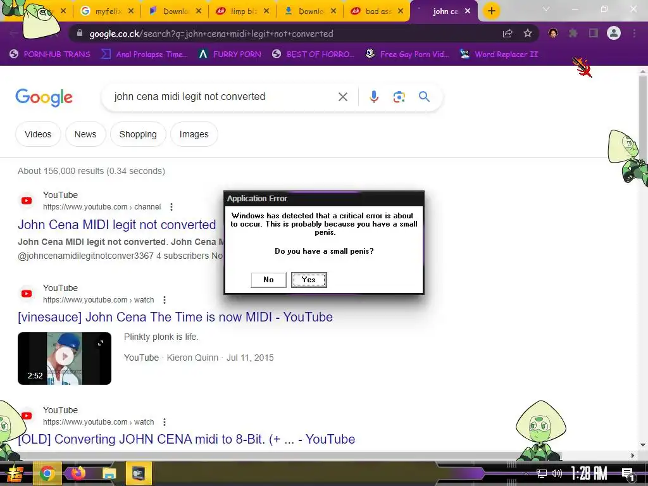
Task: Click inside the Google search field
Action: point(223,97)
